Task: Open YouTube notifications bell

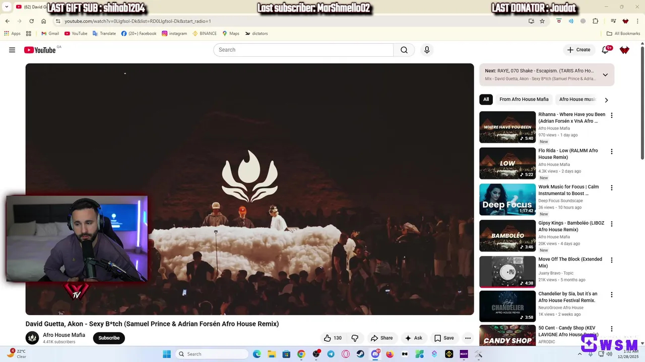Action: click(605, 50)
